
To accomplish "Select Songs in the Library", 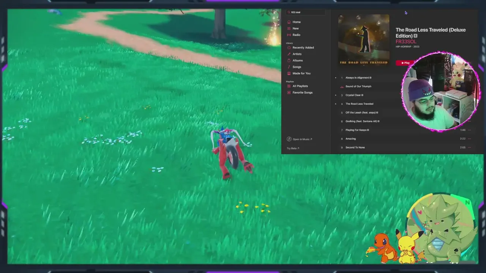I will [x=297, y=67].
